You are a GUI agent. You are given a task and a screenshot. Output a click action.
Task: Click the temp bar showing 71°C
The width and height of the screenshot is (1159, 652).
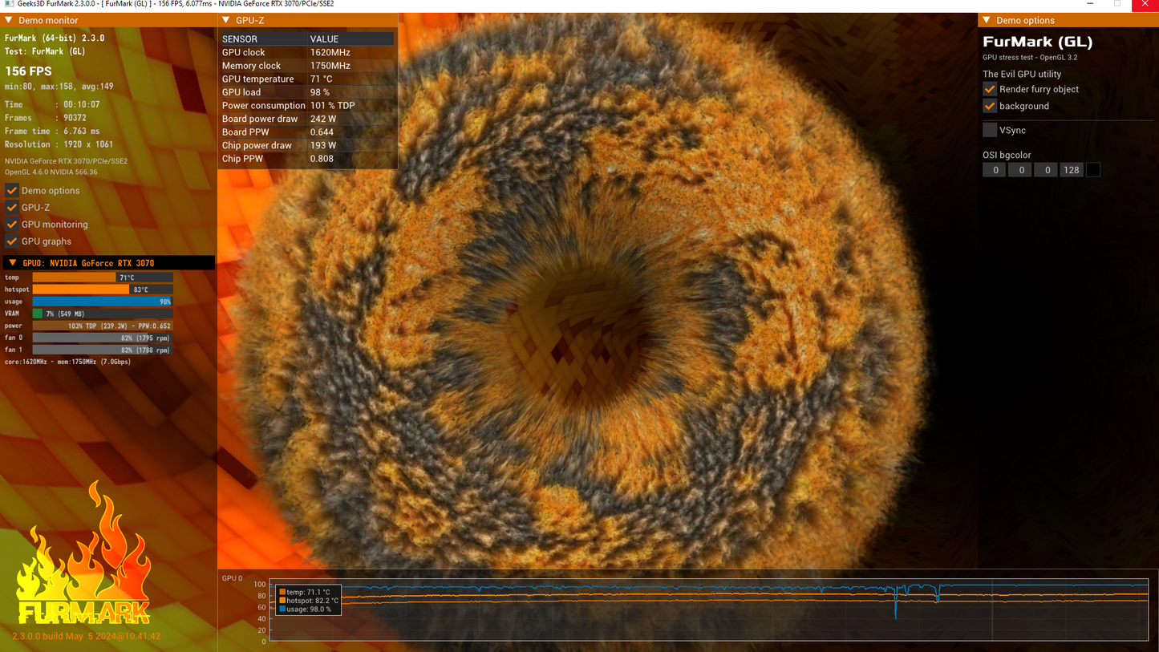[103, 277]
